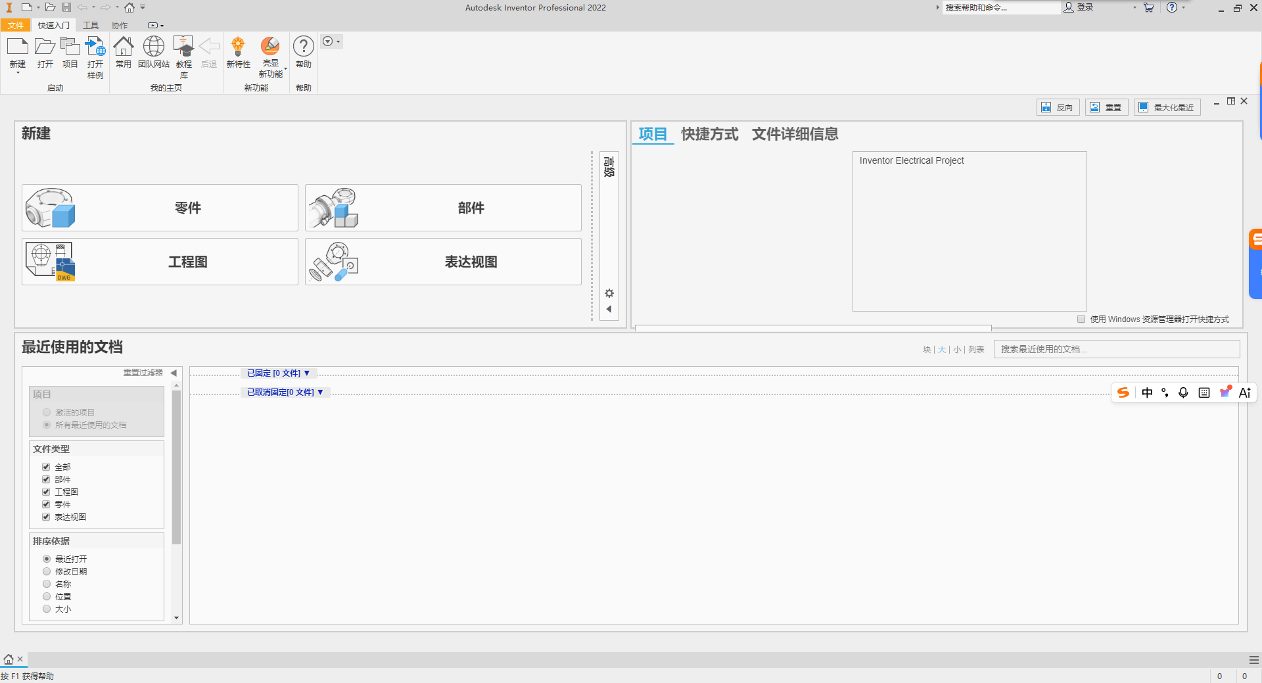Start a new 工程图 (Drawing)
Image resolution: width=1262 pixels, height=683 pixels.
coord(159,262)
